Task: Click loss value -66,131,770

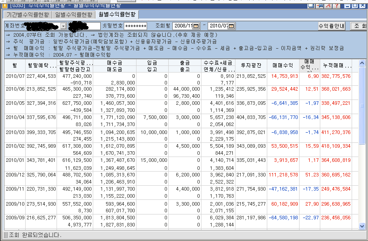Action: (283, 117)
